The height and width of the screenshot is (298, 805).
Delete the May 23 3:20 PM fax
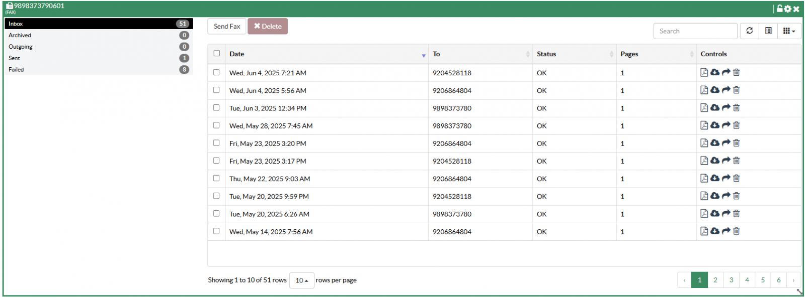point(737,143)
